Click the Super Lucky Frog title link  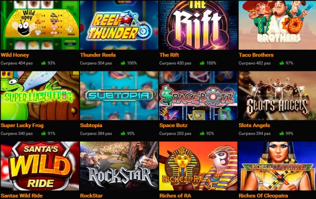coord(22,126)
